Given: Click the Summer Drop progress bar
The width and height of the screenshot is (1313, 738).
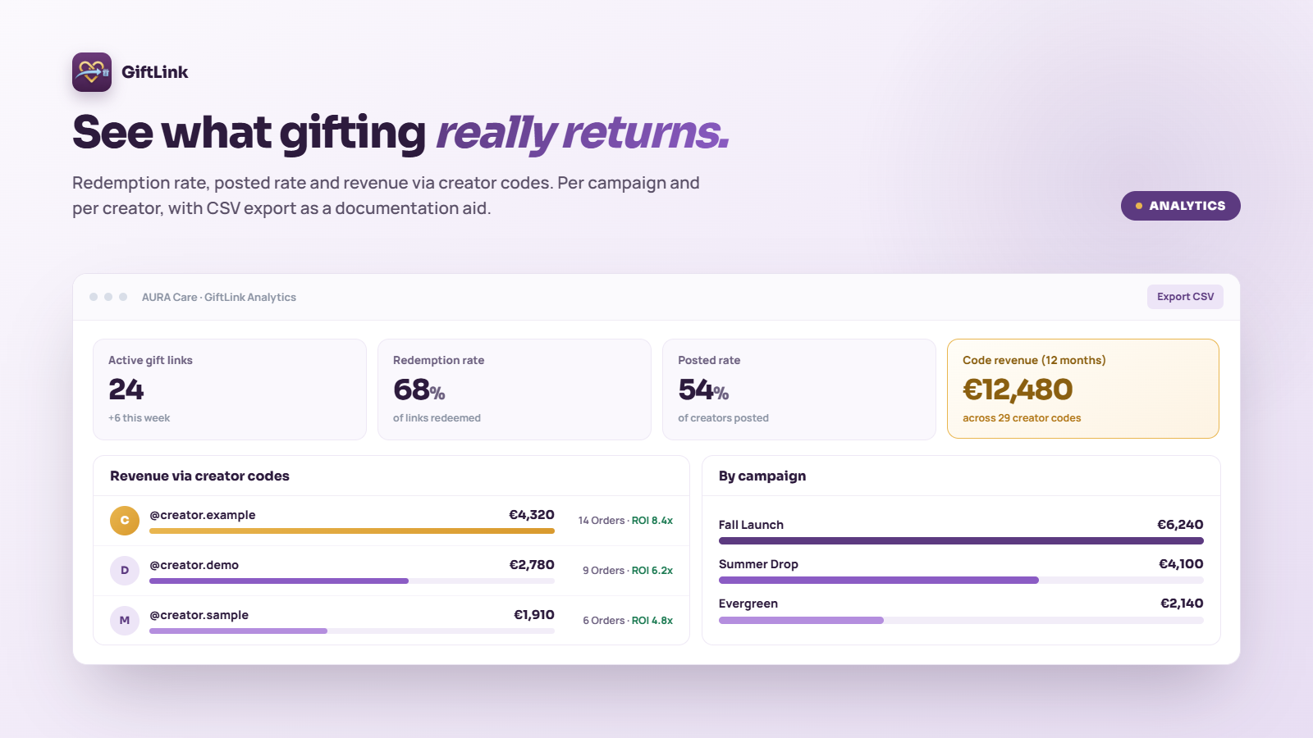Looking at the screenshot, I should (961, 581).
